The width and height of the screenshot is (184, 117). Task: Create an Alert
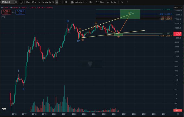click(x=100, y=2)
